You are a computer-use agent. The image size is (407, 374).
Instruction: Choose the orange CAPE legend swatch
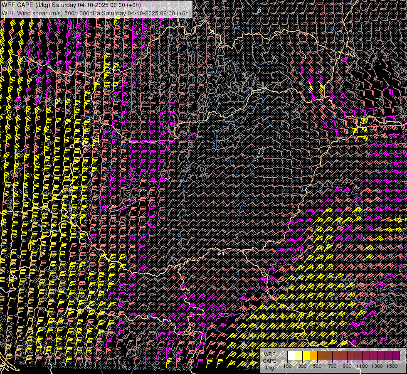click(313, 356)
